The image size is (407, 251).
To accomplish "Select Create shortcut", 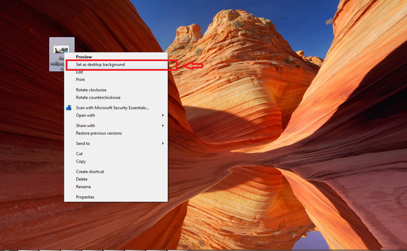I will pos(90,172).
